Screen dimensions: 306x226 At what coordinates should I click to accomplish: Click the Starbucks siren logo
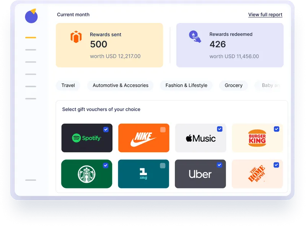[x=86, y=174]
